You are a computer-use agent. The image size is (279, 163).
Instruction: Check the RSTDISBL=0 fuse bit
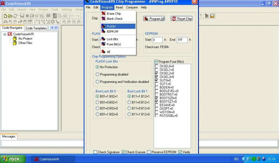[x=157, y=116]
